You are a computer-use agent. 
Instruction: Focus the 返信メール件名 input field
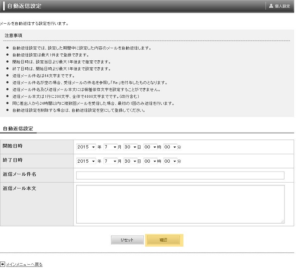coord(180,175)
